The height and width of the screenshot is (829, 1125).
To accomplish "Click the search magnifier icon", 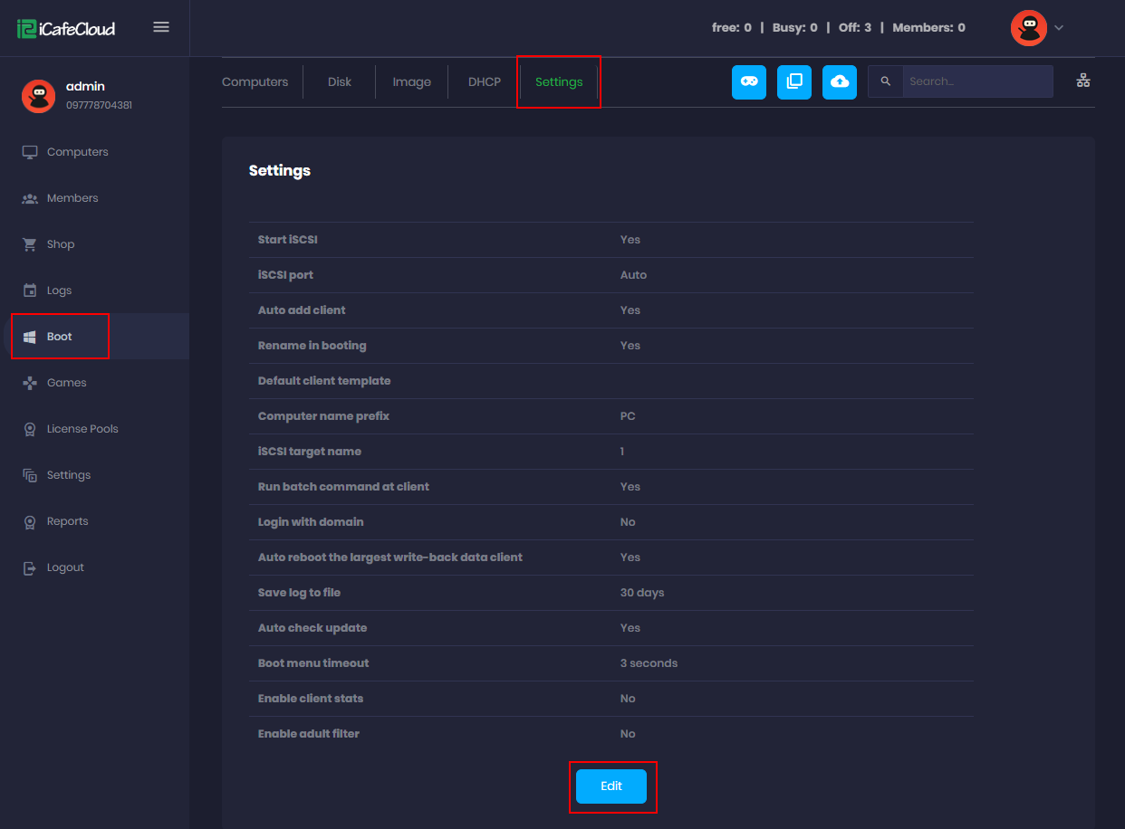I will click(886, 81).
